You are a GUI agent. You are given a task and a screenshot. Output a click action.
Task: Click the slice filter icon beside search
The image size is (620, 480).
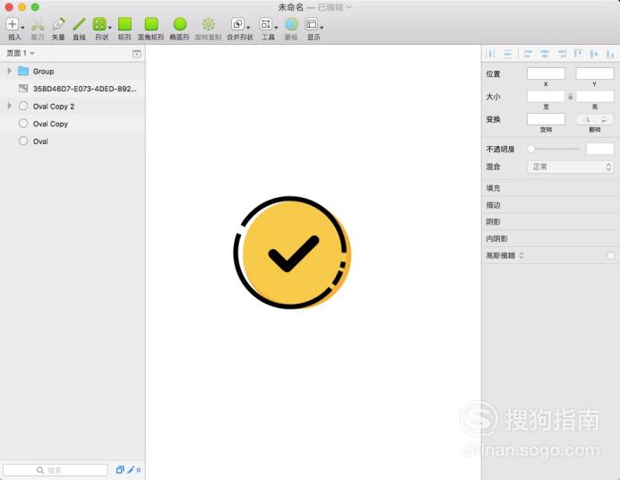[x=133, y=470]
